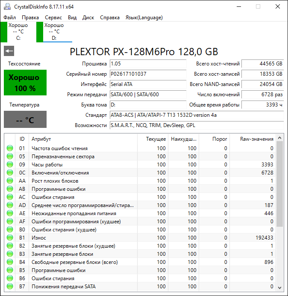Click the Интерфейс field Serial ATA
This screenshot has width=288, height=296.
[148, 84]
